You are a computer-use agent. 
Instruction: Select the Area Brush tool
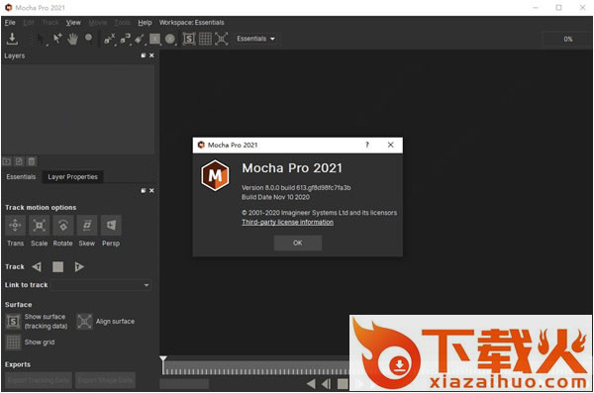click(140, 39)
